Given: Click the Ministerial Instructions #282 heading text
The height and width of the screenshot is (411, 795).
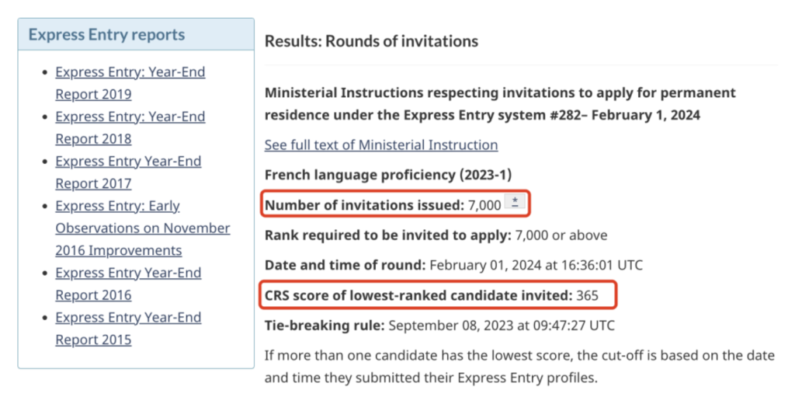Looking at the screenshot, I should coord(500,104).
